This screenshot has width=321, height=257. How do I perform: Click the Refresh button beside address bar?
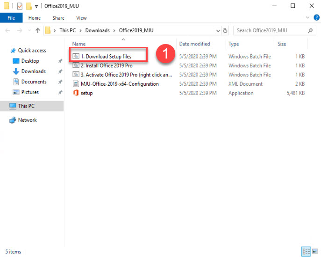(225, 30)
